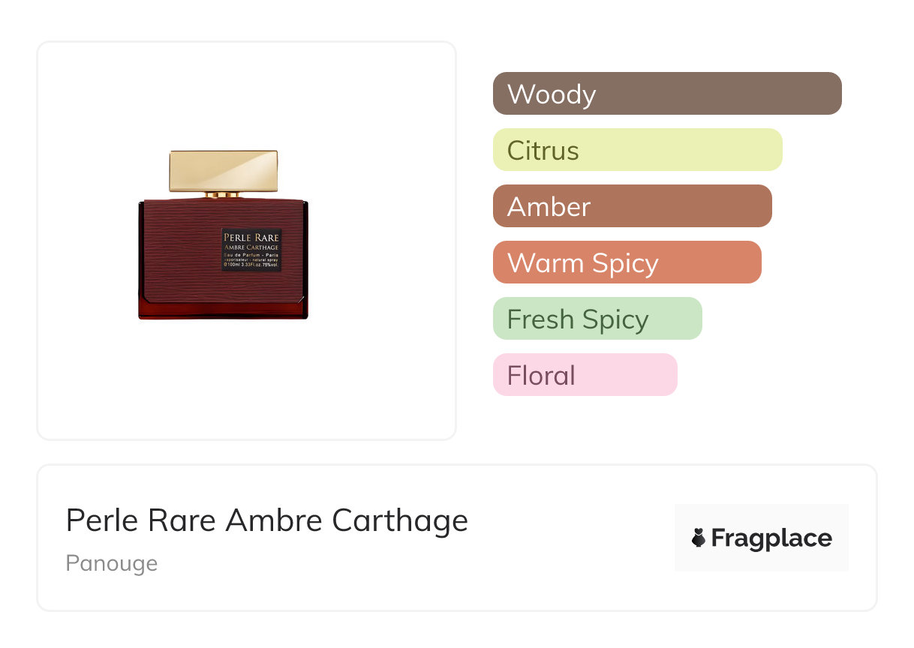Click the Fragplace perfume bottle logo icon
This screenshot has height=648, width=914.
[699, 538]
